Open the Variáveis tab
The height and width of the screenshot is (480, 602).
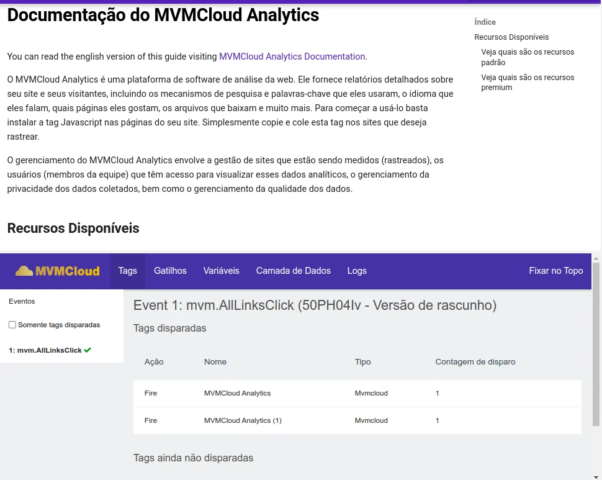click(221, 271)
